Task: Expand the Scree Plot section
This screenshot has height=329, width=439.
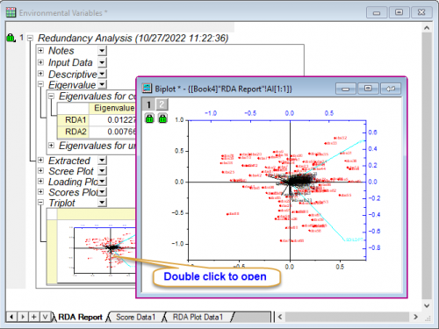Action: point(40,170)
